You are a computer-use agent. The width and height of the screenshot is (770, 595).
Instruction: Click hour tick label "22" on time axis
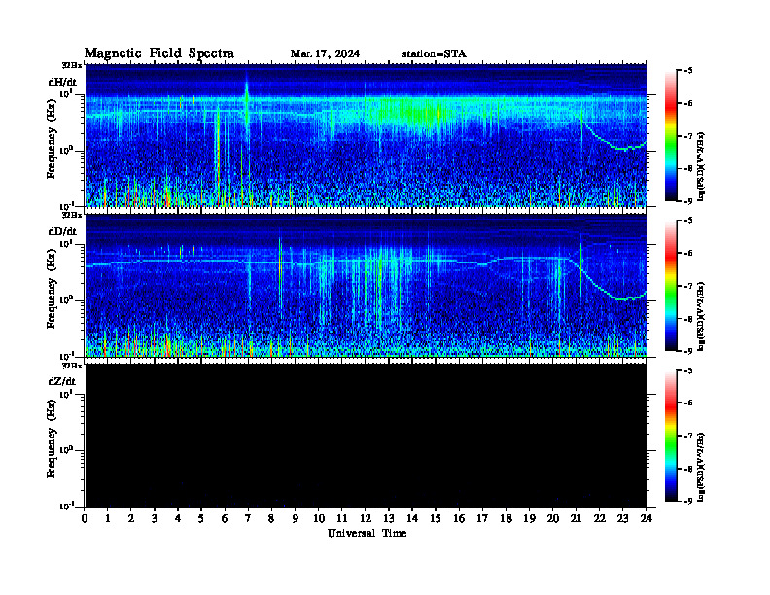point(600,518)
